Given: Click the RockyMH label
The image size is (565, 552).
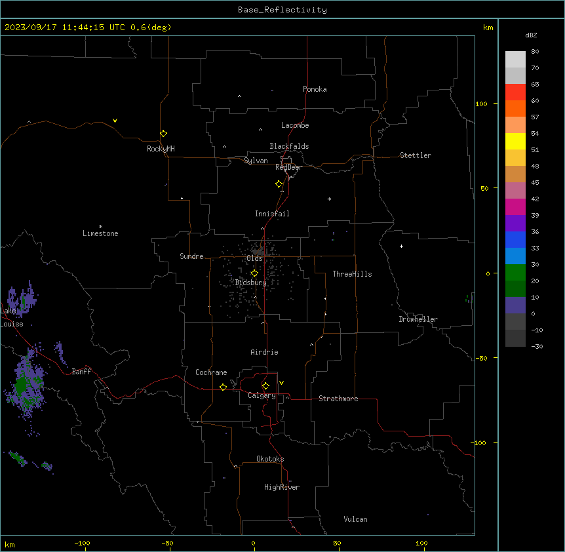Looking at the screenshot, I should click(x=161, y=149).
